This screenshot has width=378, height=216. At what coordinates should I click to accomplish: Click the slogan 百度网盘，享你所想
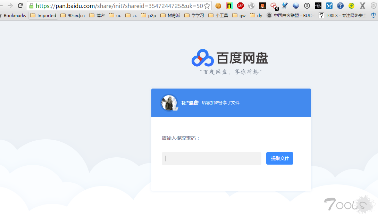click(x=231, y=72)
